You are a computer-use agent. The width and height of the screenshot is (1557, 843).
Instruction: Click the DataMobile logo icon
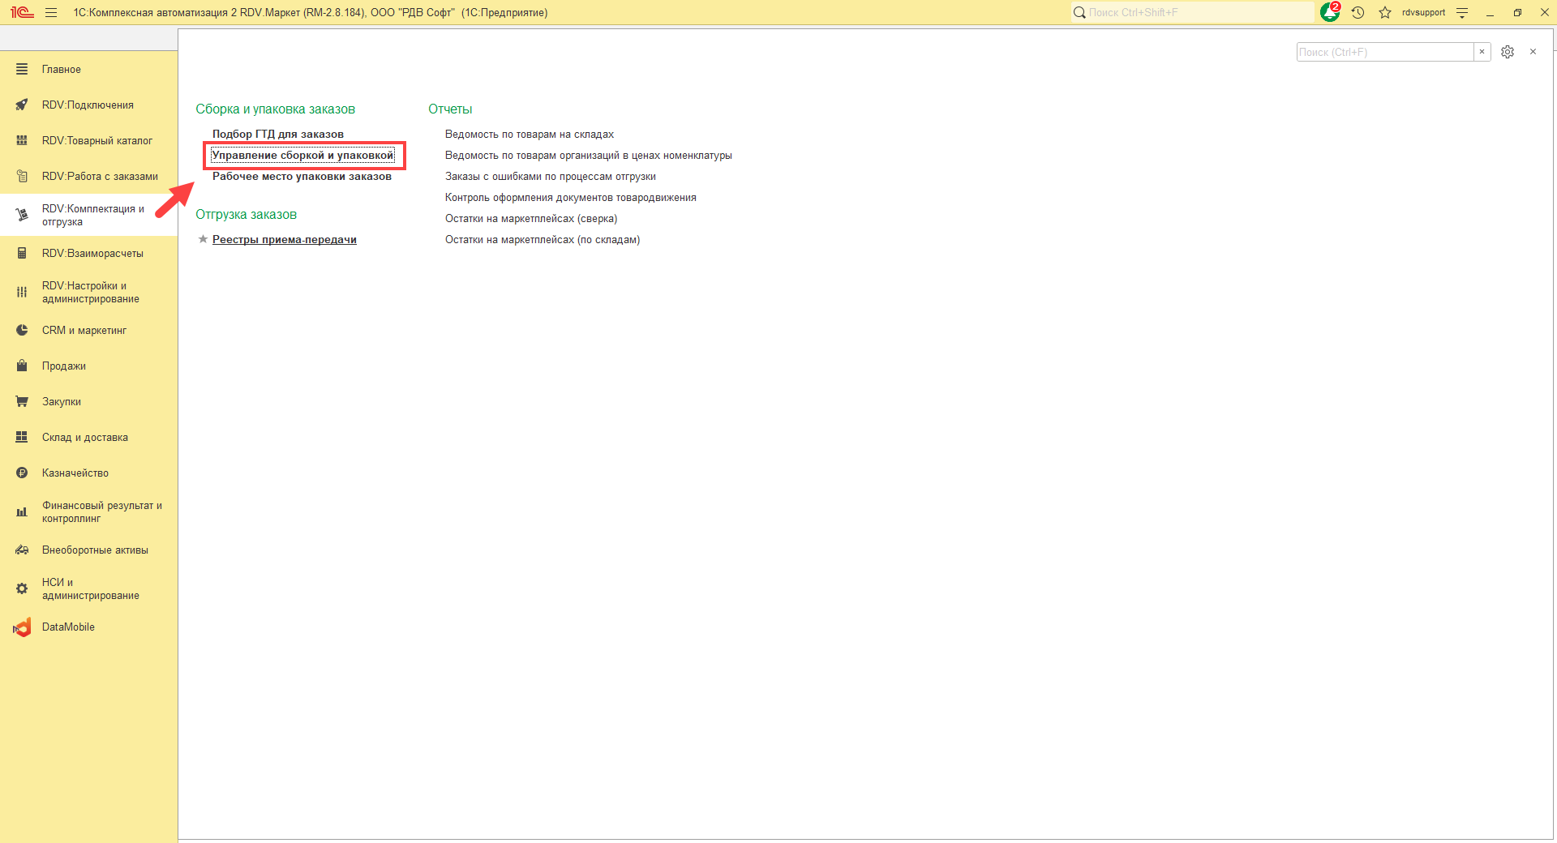22,627
